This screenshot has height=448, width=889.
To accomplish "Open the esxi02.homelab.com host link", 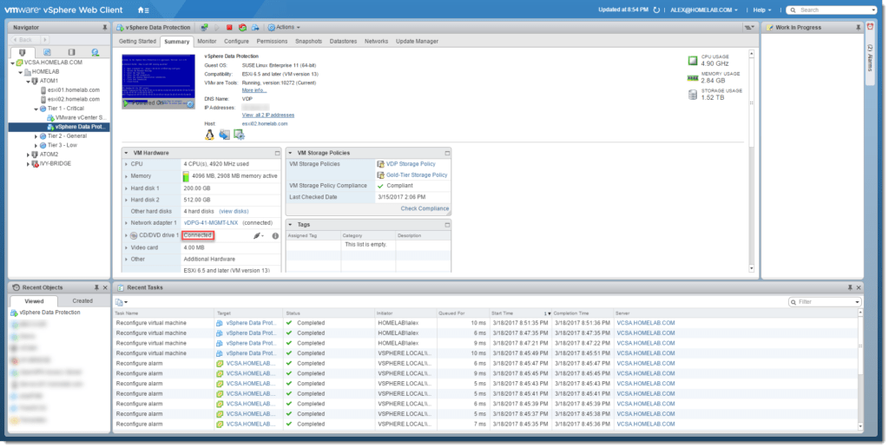I will (265, 123).
